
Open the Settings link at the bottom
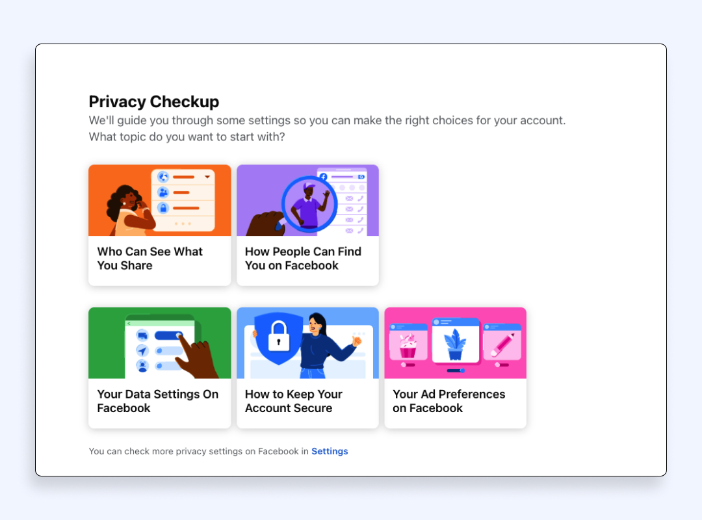click(x=330, y=451)
